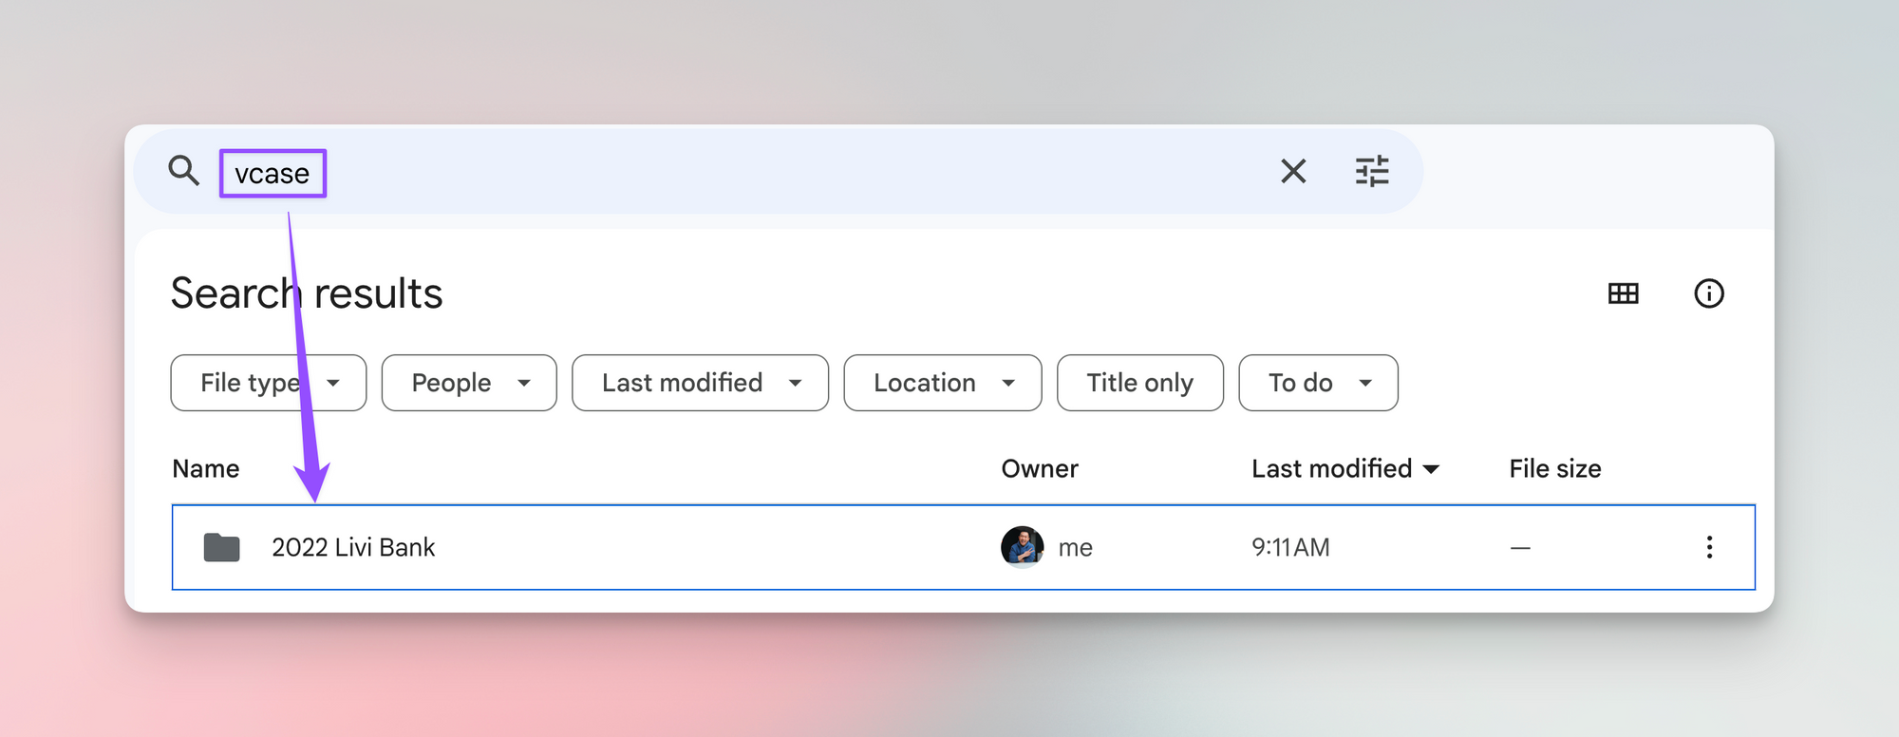Expand the File type filter

268,383
